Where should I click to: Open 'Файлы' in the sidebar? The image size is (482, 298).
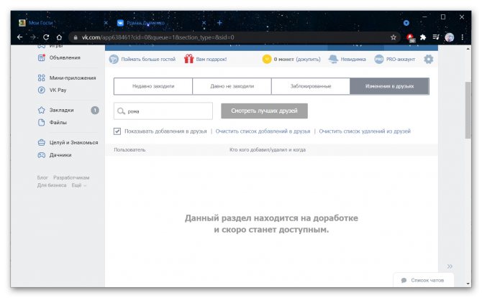tap(58, 122)
